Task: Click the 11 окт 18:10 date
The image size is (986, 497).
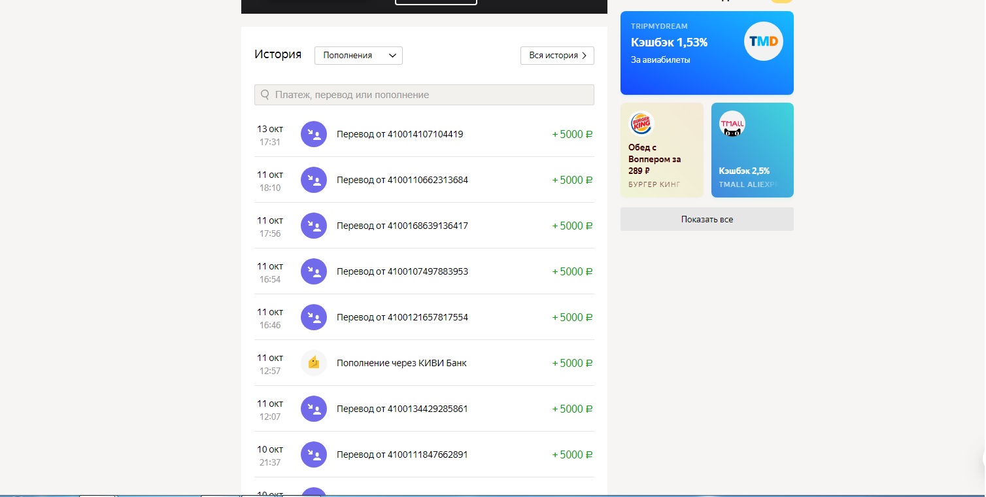Action: point(270,181)
